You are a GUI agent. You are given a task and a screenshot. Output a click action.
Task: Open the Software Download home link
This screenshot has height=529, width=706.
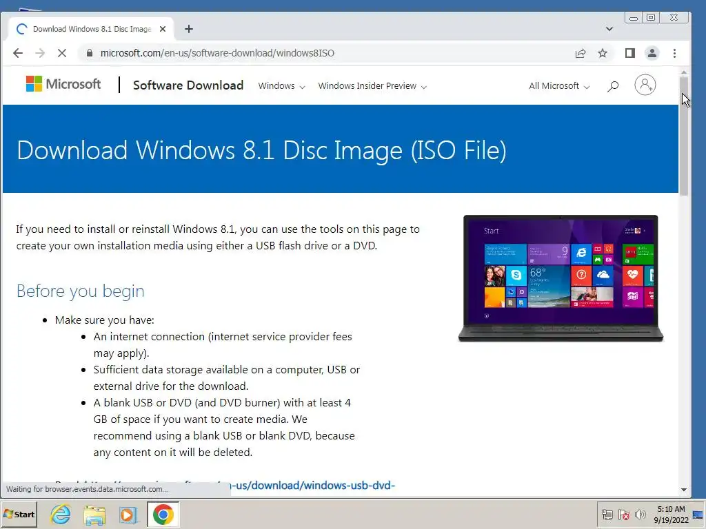188,85
